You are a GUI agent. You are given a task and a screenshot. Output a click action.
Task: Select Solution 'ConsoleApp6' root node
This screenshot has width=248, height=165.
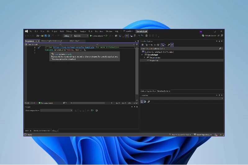[x=158, y=52]
